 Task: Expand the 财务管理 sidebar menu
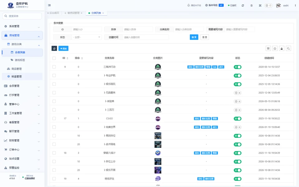(22, 141)
